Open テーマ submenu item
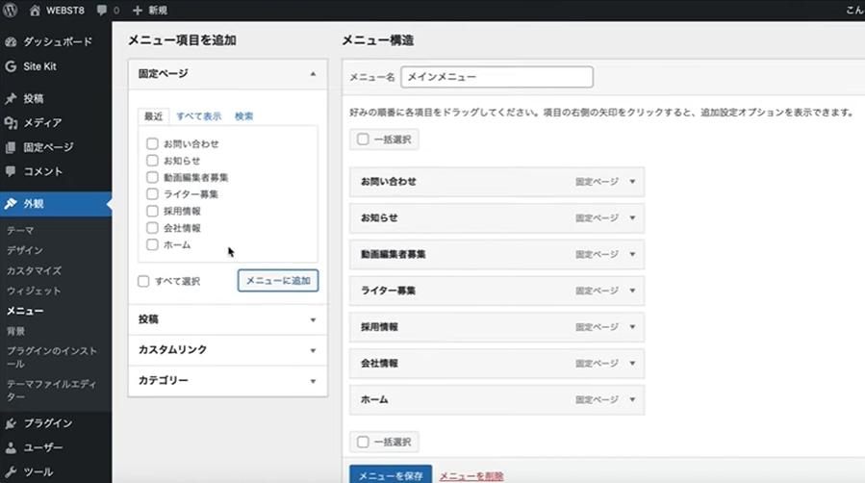 (x=20, y=231)
